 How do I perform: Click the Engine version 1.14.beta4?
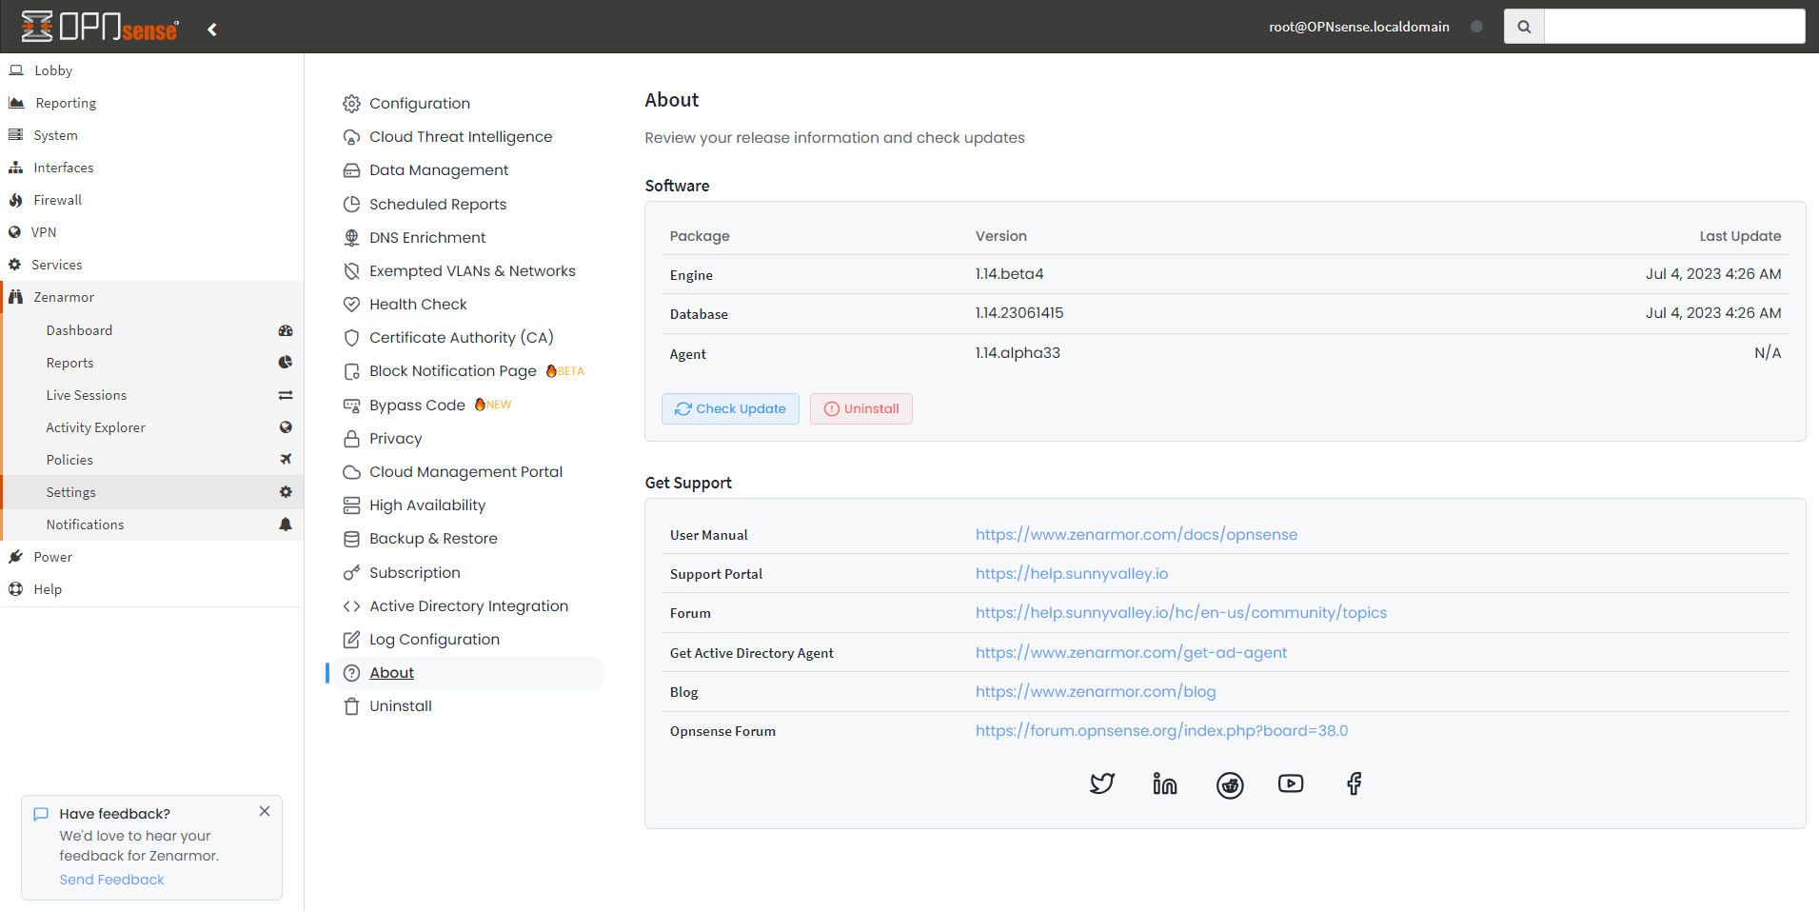1009,274
